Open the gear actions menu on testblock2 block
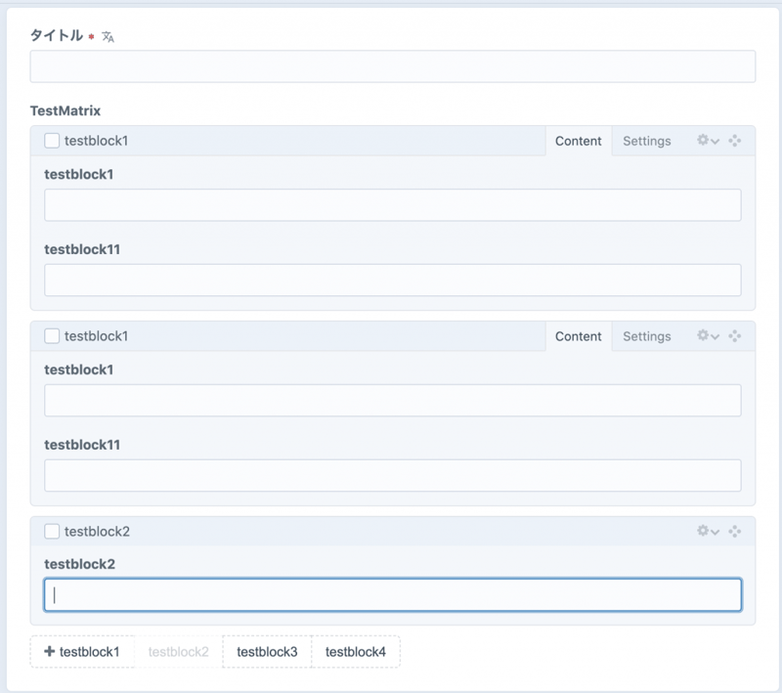 708,532
